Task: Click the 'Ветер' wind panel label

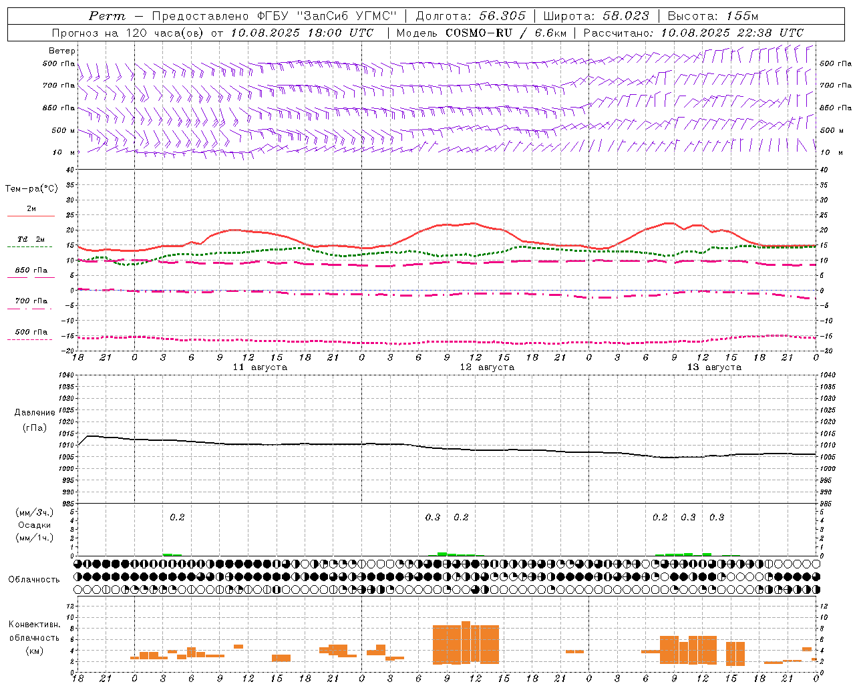Action: [62, 51]
